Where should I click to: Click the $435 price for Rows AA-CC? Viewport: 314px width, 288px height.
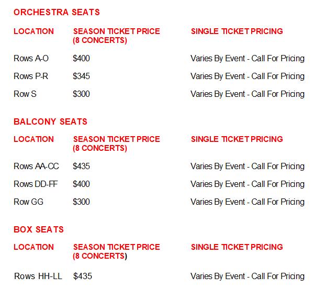point(82,166)
